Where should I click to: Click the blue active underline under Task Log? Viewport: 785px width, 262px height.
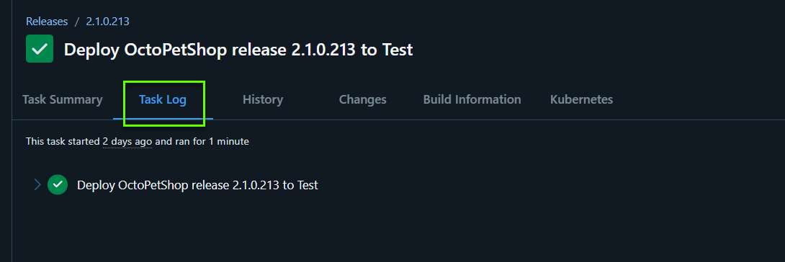pos(163,119)
